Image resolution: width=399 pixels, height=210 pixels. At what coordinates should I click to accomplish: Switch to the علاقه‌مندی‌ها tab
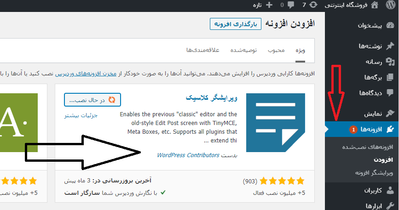click(x=203, y=50)
